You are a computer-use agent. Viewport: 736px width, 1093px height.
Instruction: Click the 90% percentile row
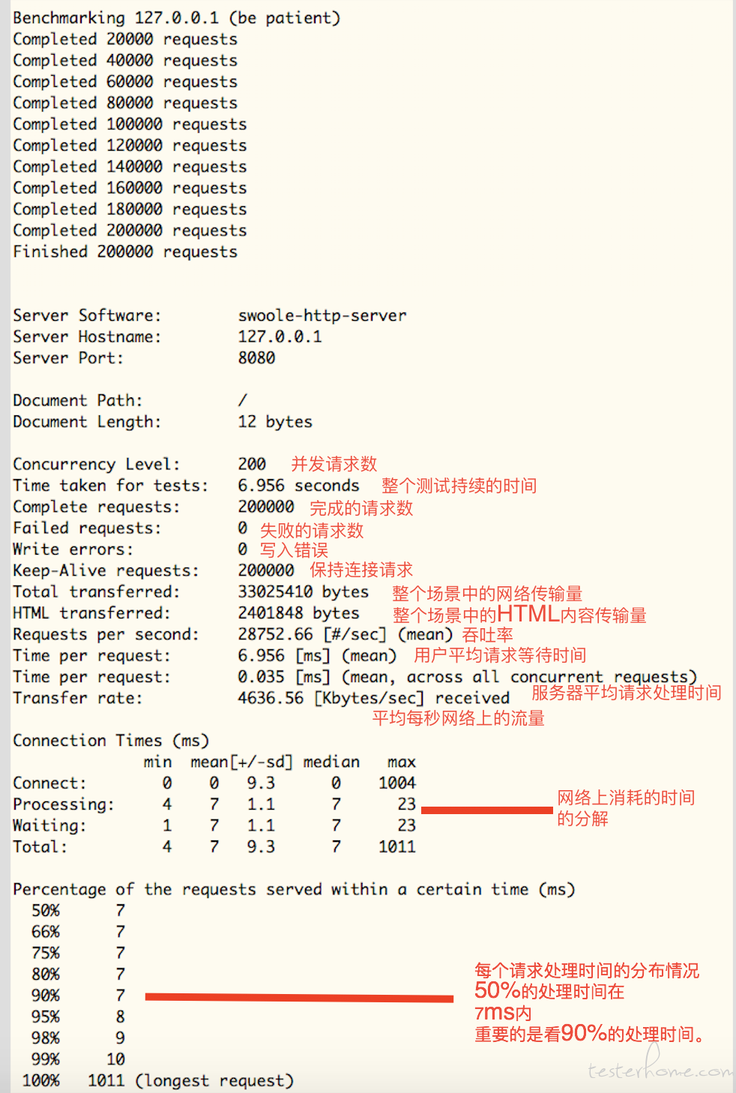(78, 996)
